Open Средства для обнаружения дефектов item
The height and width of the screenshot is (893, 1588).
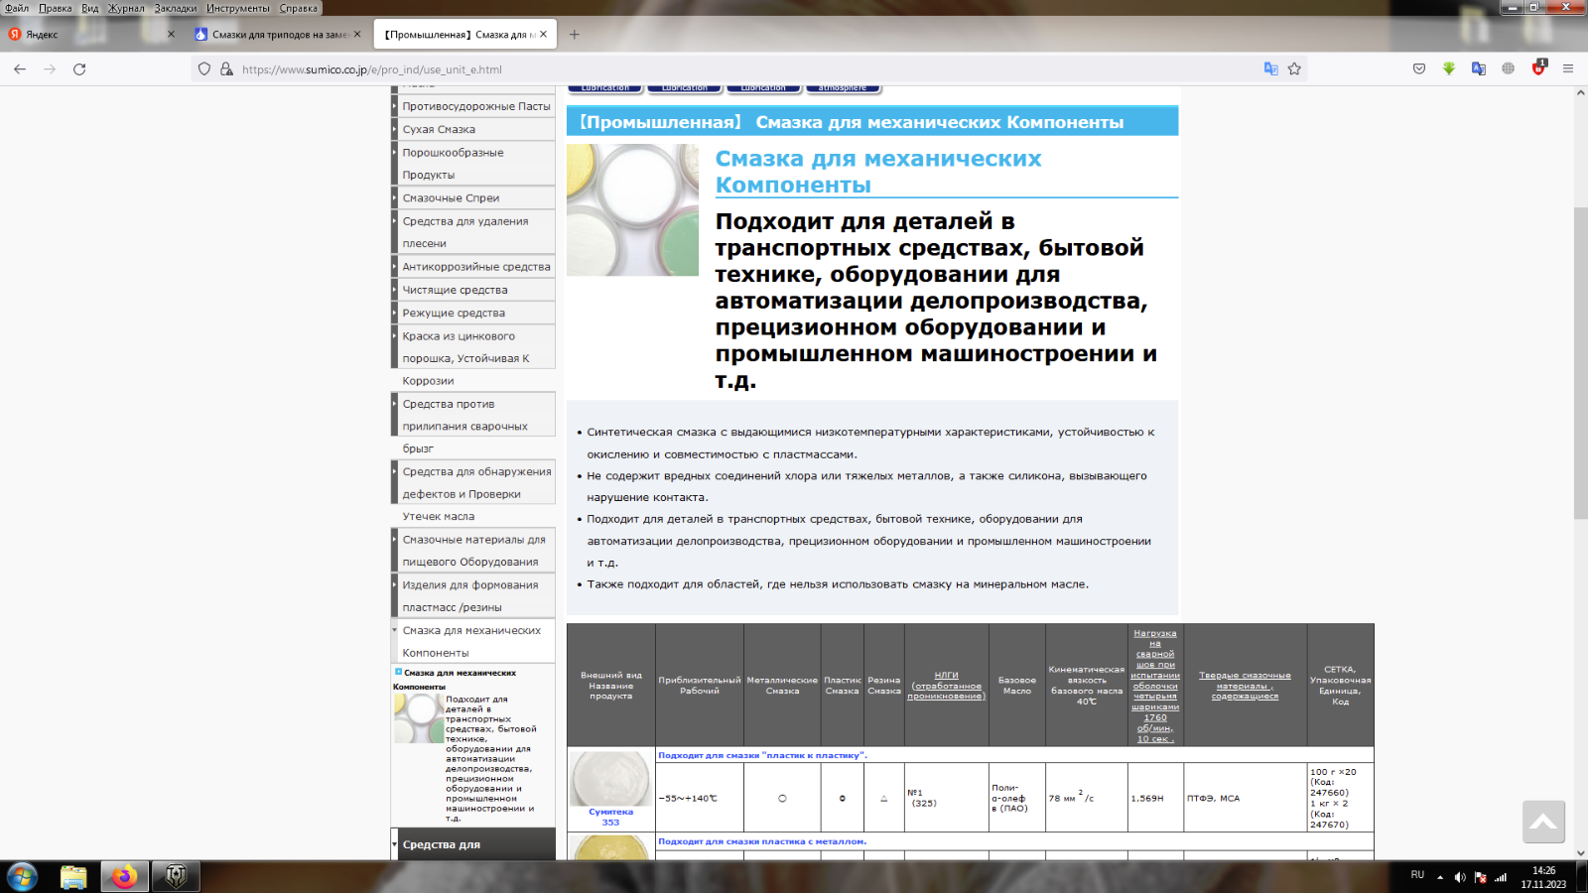click(473, 483)
